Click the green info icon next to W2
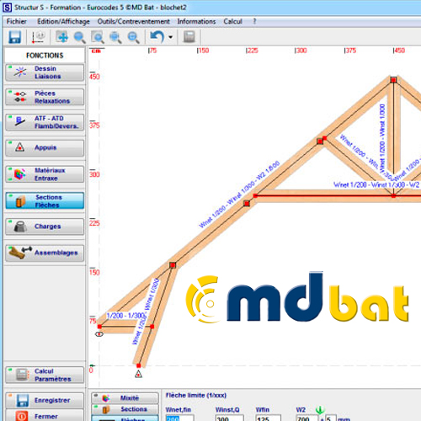Screen dimensions: 421x421 pos(320,410)
